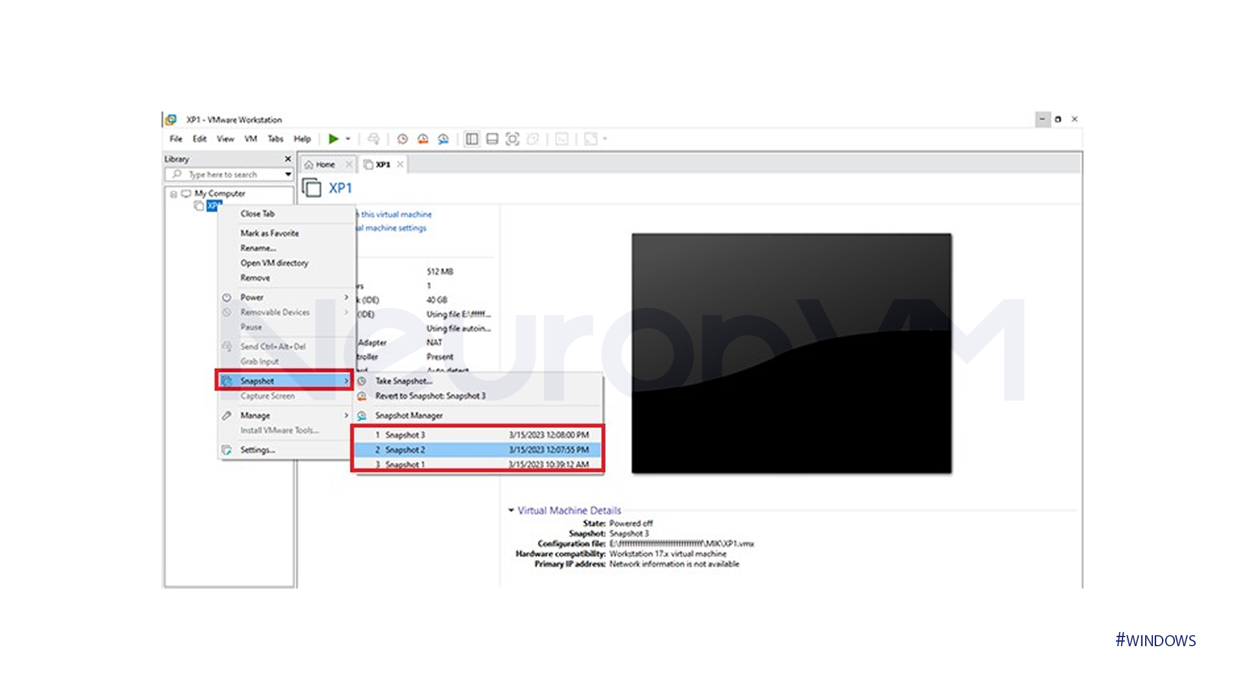The height and width of the screenshot is (700, 1245).
Task: Select My Computer in the Library tree
Action: click(220, 194)
